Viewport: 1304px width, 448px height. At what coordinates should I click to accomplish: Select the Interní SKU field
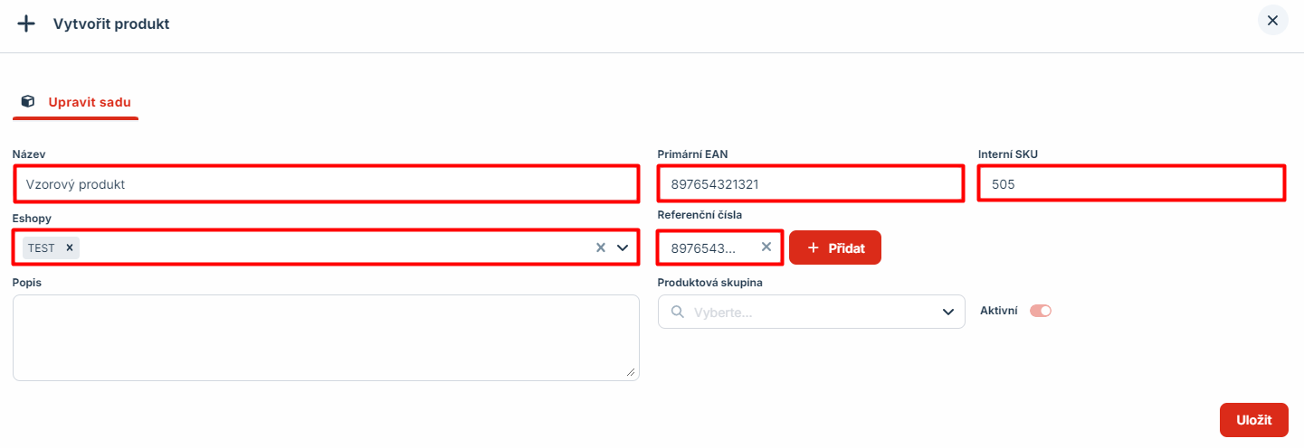(x=1131, y=183)
